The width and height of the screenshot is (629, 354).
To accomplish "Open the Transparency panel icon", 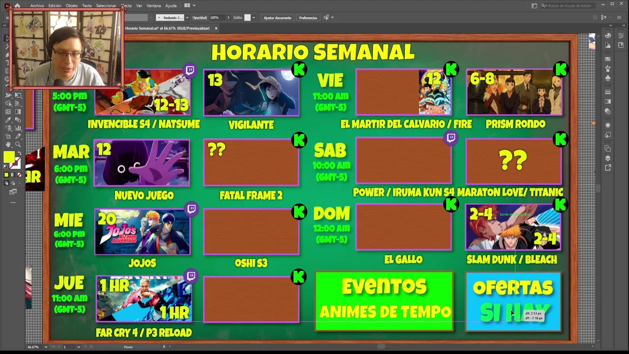I will 608,112.
